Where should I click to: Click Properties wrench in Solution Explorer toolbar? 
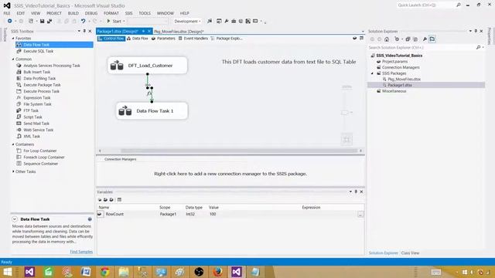[x=425, y=39]
